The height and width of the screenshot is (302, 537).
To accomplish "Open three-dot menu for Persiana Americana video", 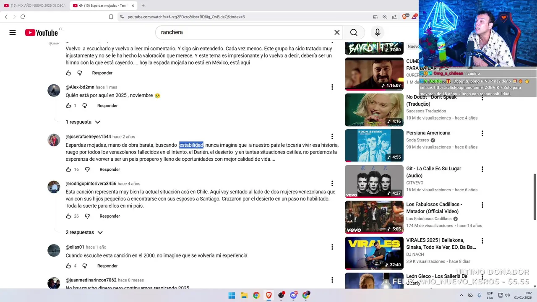I will click(x=482, y=133).
